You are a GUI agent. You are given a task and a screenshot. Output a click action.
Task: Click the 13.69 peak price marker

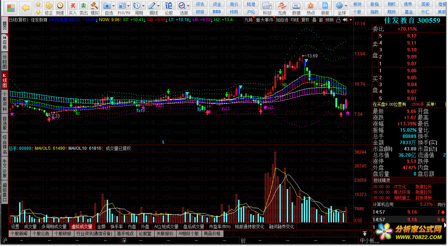312,56
